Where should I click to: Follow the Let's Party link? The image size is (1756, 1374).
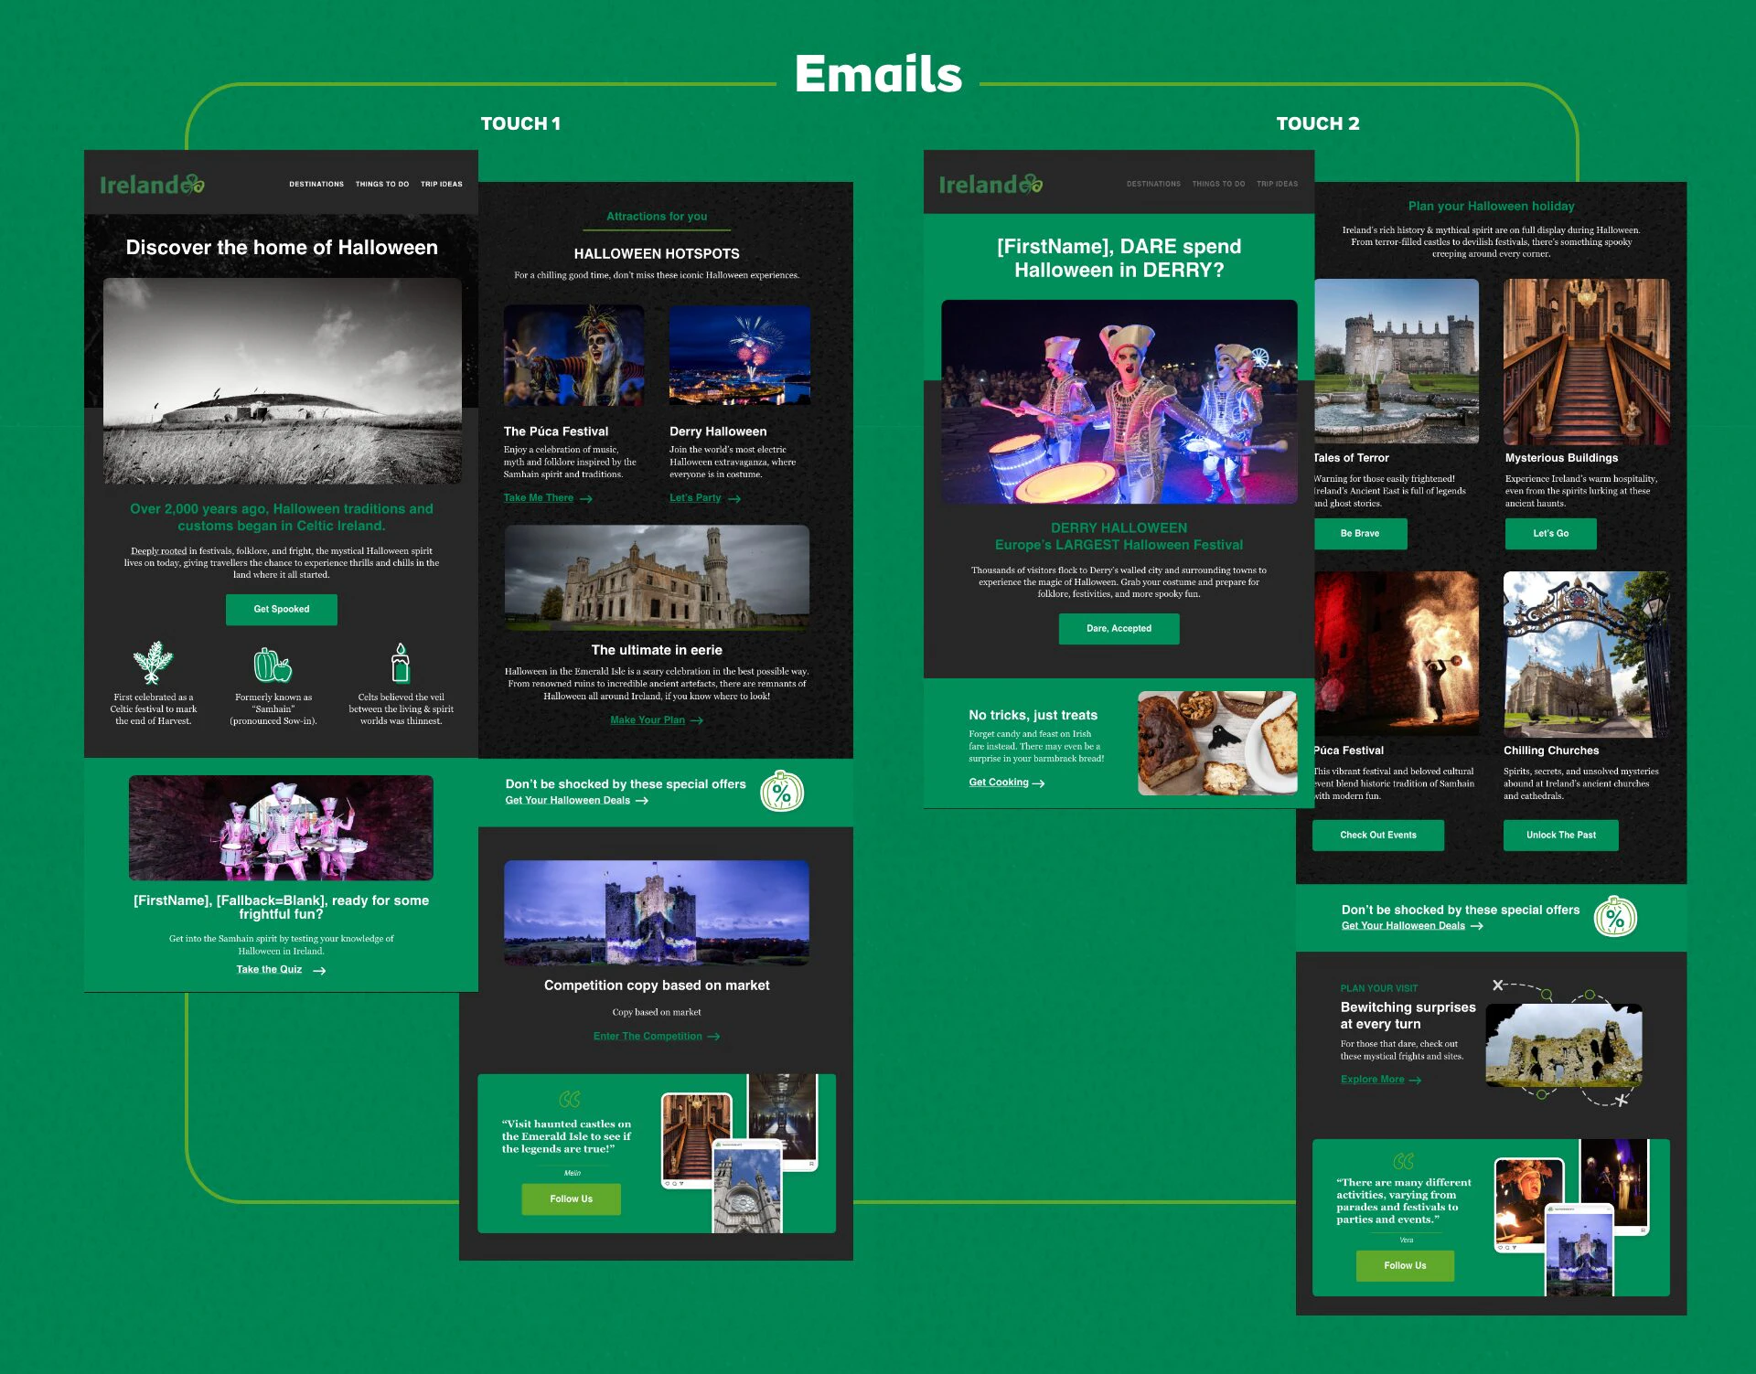(x=695, y=498)
